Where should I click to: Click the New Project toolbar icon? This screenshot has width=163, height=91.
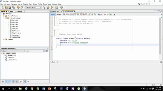[x=6, y=7]
